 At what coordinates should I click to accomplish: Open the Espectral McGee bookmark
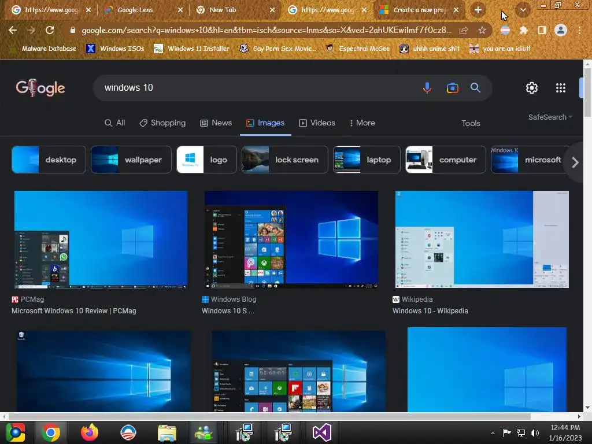(x=358, y=49)
